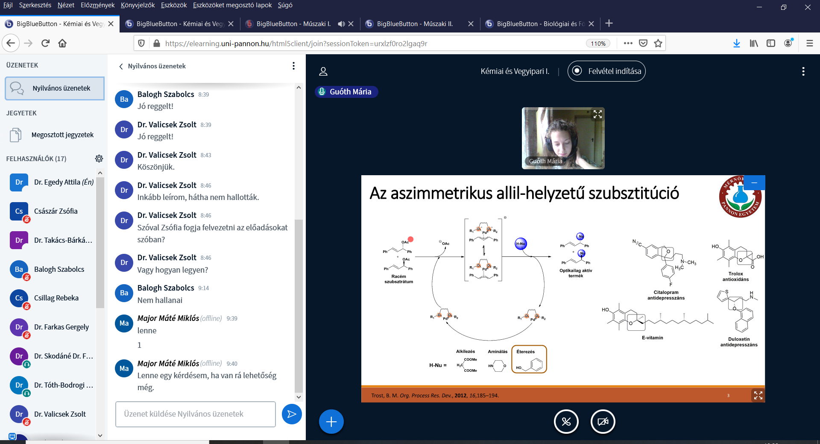820x444 pixels.
Task: Select the Nyilvános üzenetek chat button
Action: point(55,88)
